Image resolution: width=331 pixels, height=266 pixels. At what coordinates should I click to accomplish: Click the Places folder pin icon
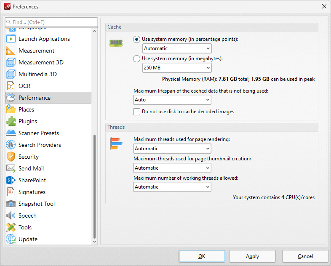[11, 109]
